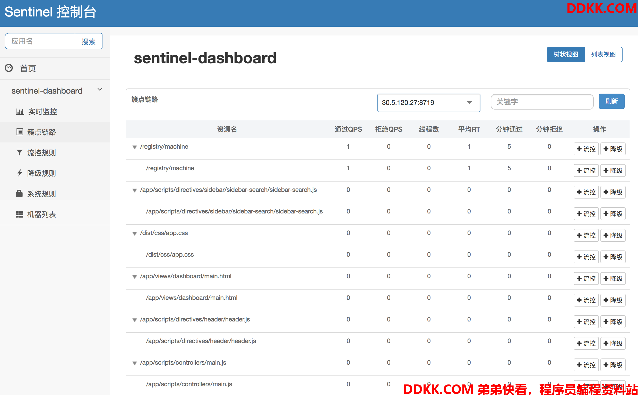Click the dashboard icon beside 首页

[x=9, y=68]
